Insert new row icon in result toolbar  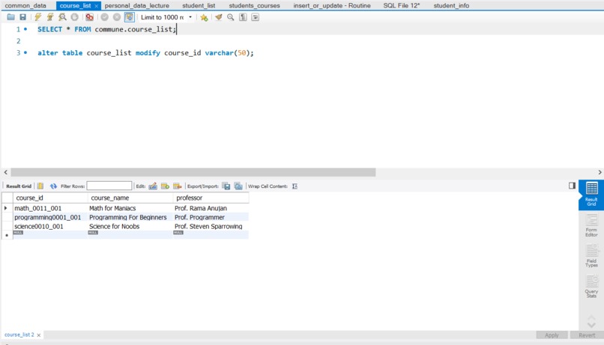pos(166,186)
